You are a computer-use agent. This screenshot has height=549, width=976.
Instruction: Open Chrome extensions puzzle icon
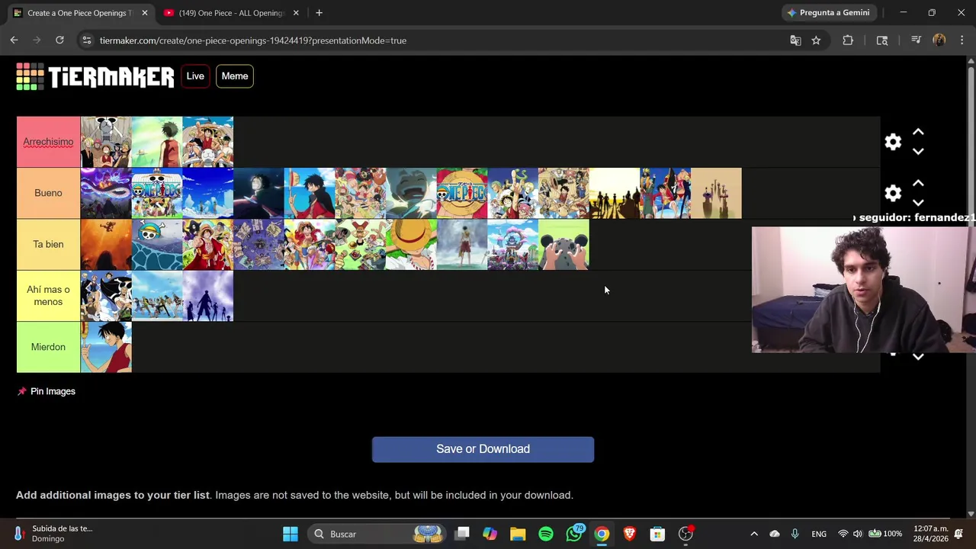click(848, 40)
